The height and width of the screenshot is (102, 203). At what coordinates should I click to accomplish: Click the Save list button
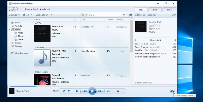click(x=140, y=15)
